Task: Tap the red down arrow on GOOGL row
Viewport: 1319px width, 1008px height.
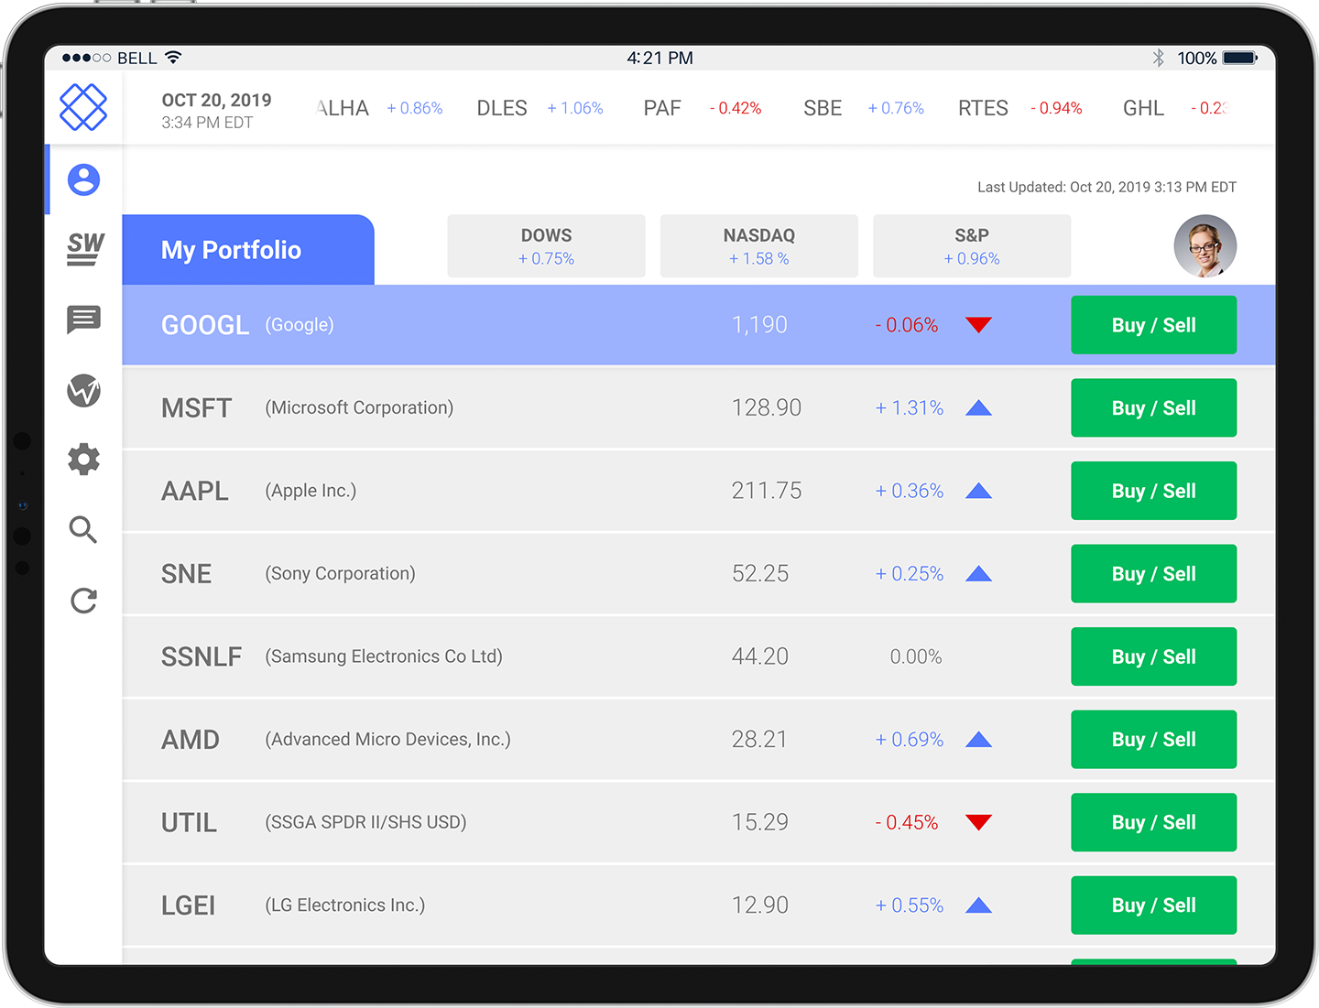Action: 978,325
